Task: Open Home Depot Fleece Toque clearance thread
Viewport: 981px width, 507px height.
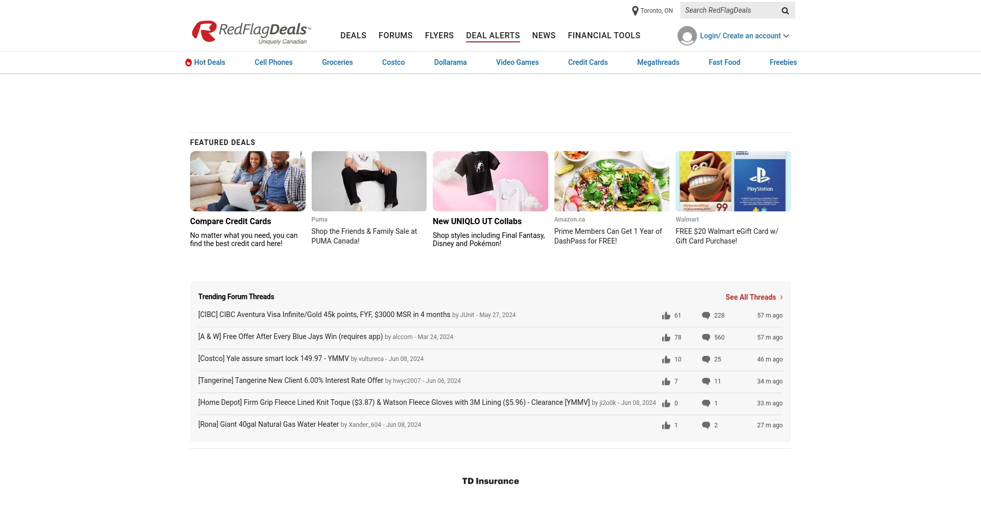Action: (x=394, y=402)
